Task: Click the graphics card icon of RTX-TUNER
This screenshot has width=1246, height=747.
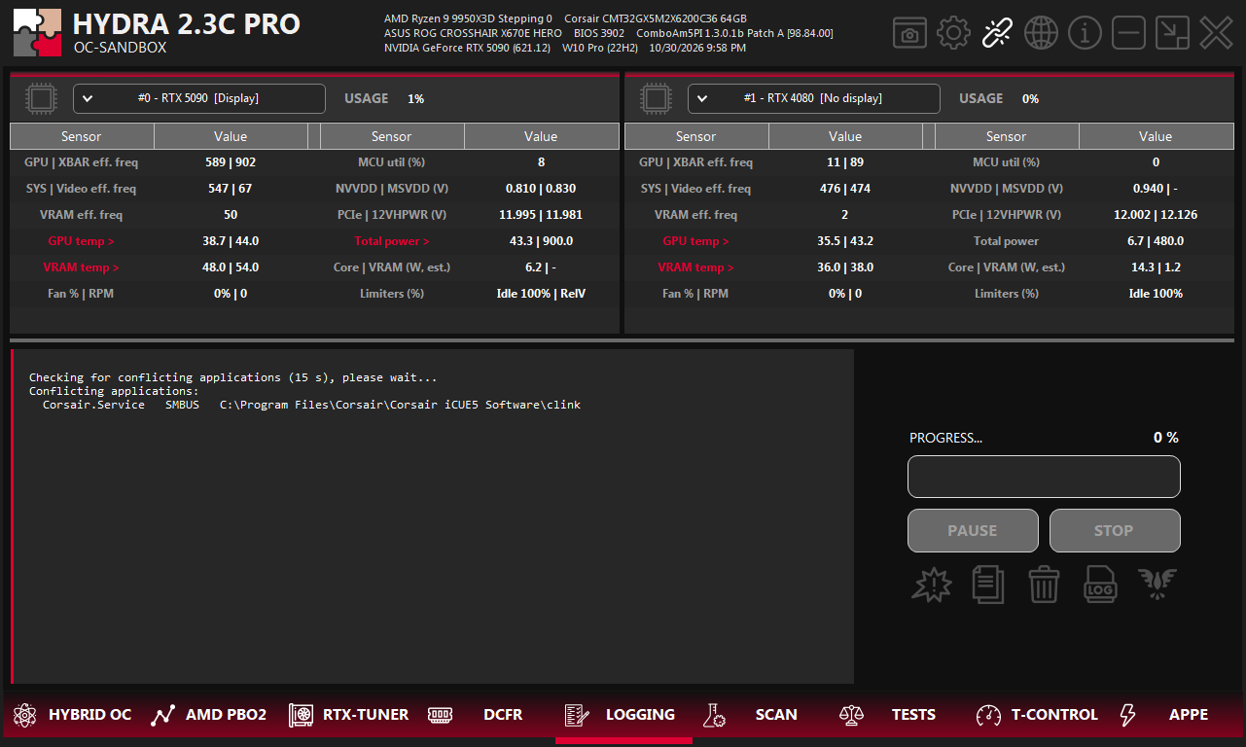Action: click(x=301, y=715)
